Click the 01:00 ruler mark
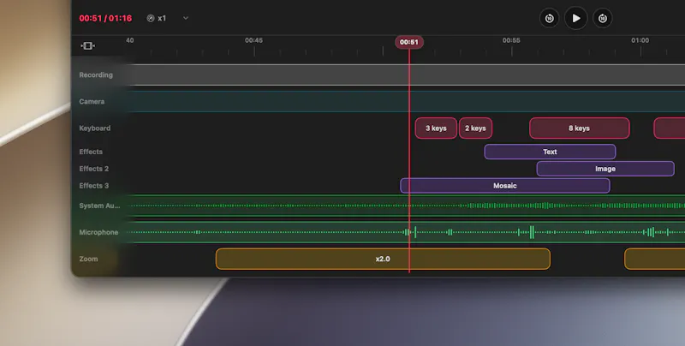Viewport: 685px width, 346px height. point(640,40)
